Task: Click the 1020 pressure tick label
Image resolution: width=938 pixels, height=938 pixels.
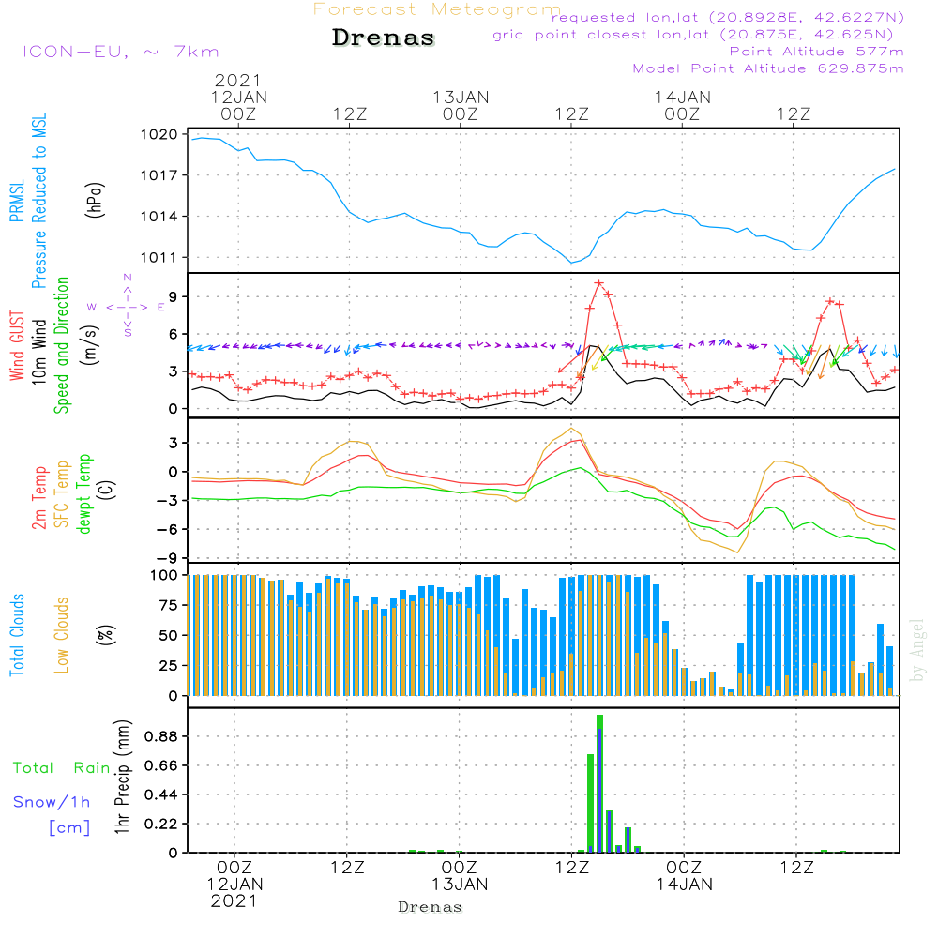Action: point(159,134)
